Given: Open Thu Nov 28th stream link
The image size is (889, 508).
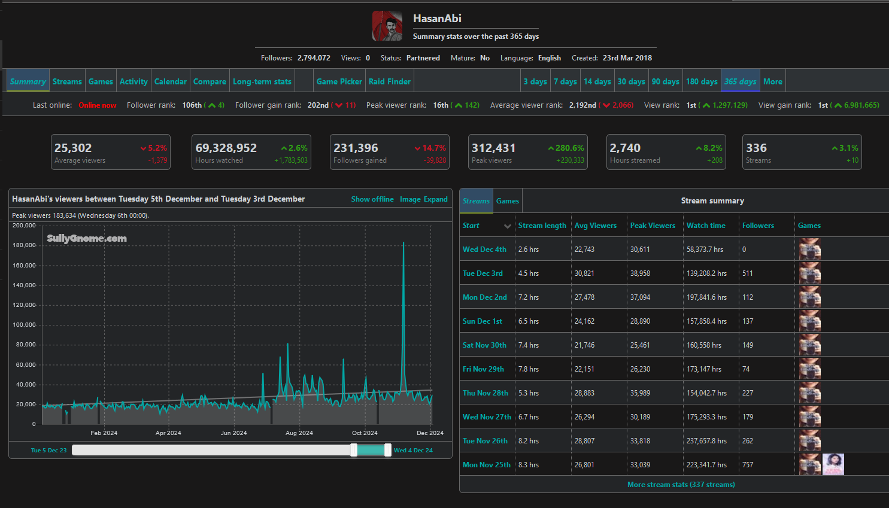Looking at the screenshot, I should (485, 393).
